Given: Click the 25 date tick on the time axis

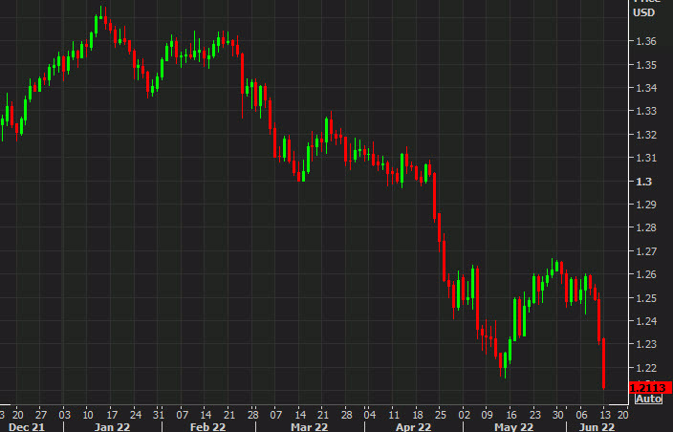Looking at the screenshot, I should (440, 414).
